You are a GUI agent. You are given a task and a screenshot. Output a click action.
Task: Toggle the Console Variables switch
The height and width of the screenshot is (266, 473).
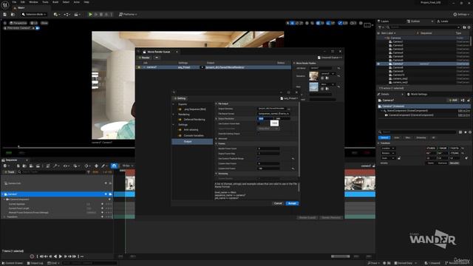click(x=180, y=135)
